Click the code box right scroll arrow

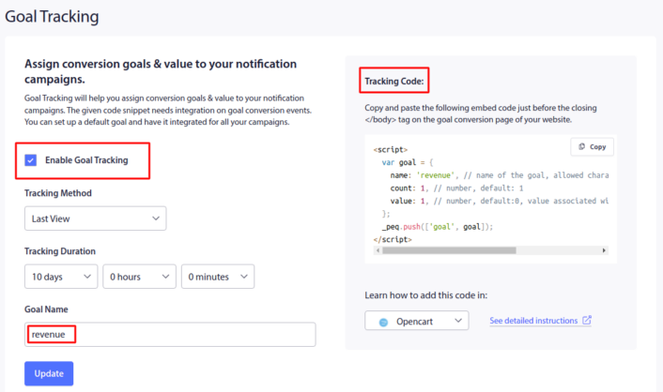pyautogui.click(x=604, y=250)
